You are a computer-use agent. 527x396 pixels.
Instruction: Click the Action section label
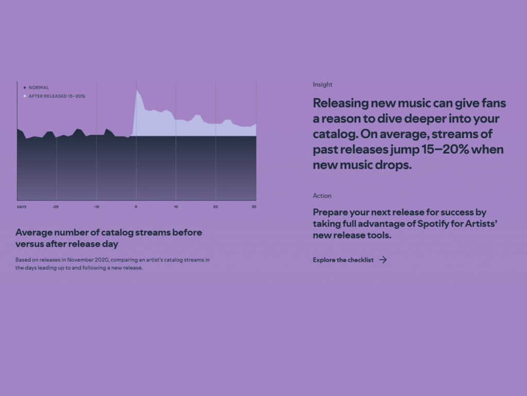click(322, 196)
